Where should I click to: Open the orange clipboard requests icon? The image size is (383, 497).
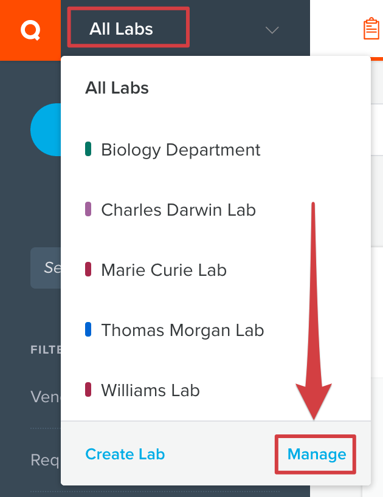coord(371,29)
